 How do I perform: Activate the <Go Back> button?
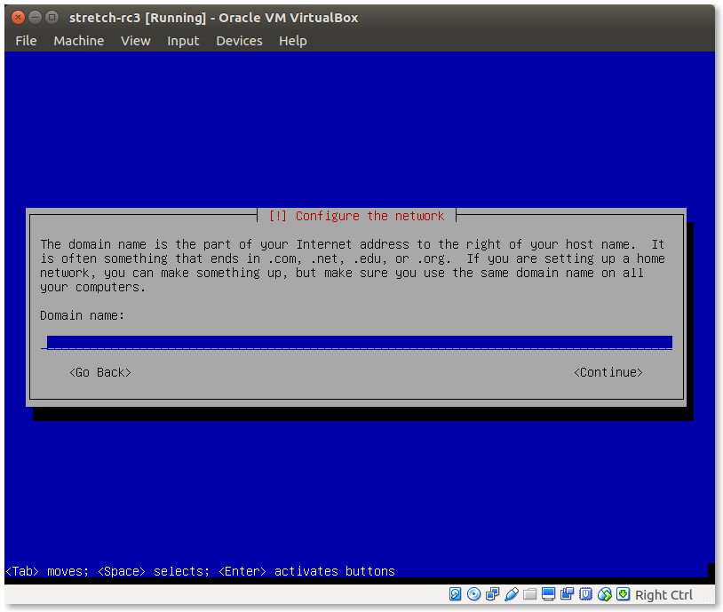100,372
